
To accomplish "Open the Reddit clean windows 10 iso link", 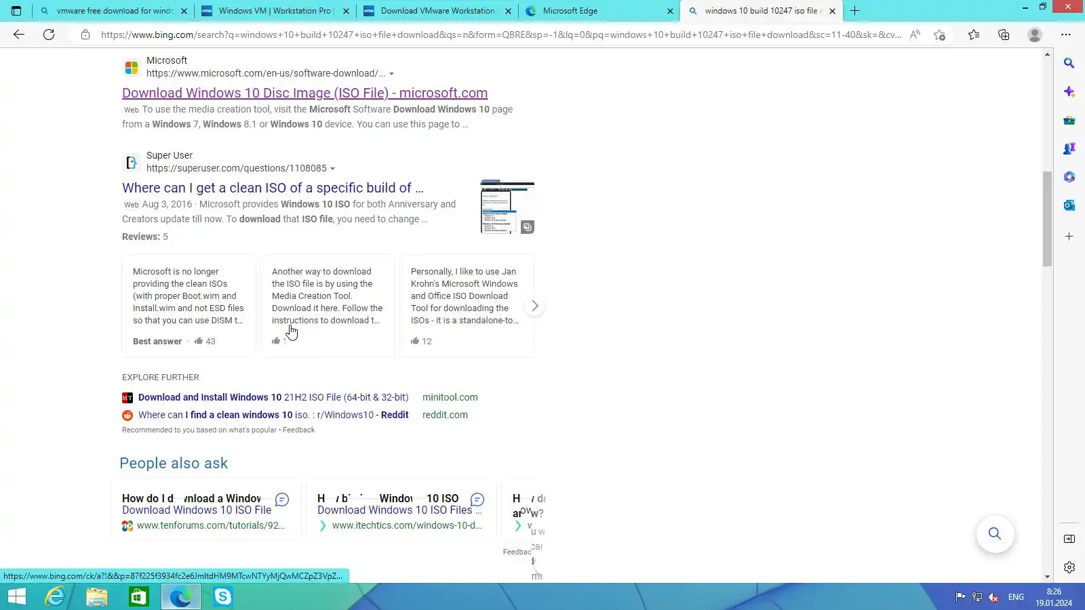I will pyautogui.click(x=273, y=415).
